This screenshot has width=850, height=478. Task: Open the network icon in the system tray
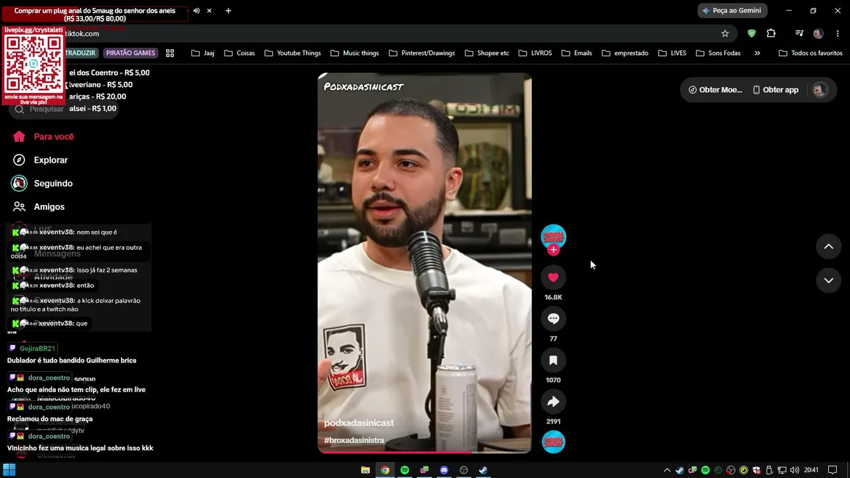782,470
